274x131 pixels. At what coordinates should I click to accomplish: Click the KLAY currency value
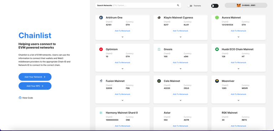tap(186, 25)
